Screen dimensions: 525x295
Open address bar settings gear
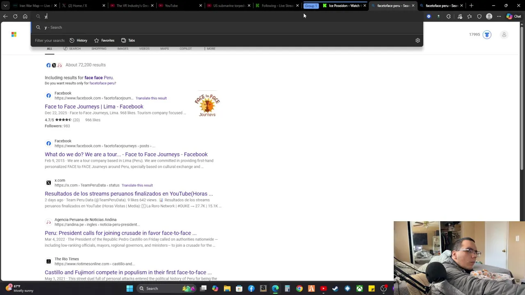pyautogui.click(x=418, y=40)
